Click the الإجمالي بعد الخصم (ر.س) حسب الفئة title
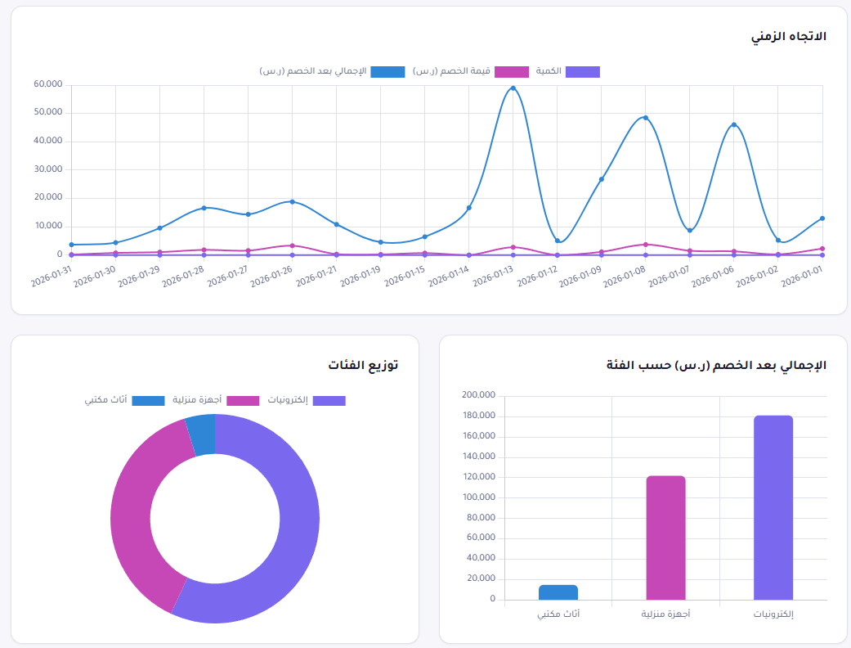The image size is (851, 648). click(x=716, y=365)
